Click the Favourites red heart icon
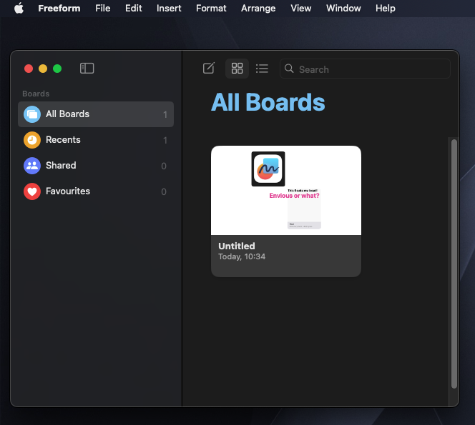This screenshot has height=425, width=475. [x=32, y=191]
